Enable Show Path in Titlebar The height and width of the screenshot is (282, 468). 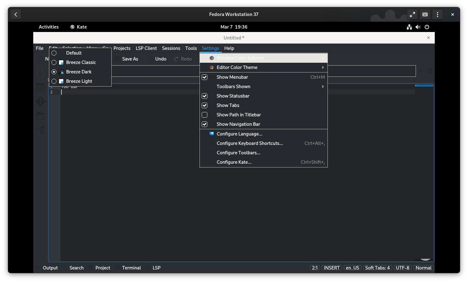(205, 115)
